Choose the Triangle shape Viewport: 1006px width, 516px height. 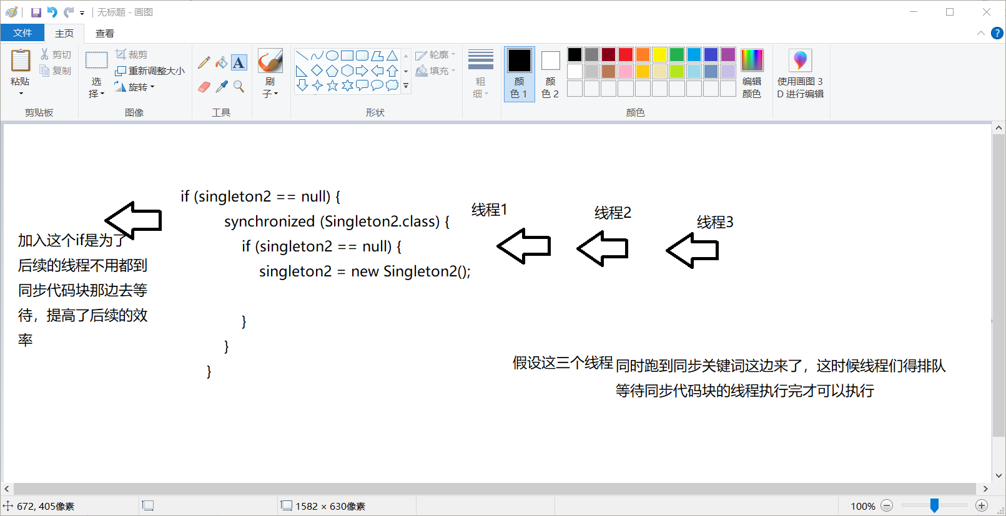tap(392, 56)
